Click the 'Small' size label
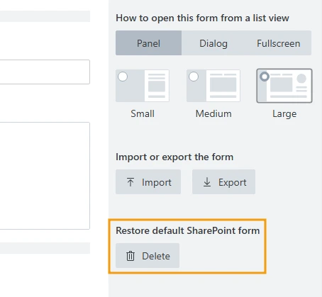This screenshot has width=322, height=297. (x=143, y=113)
